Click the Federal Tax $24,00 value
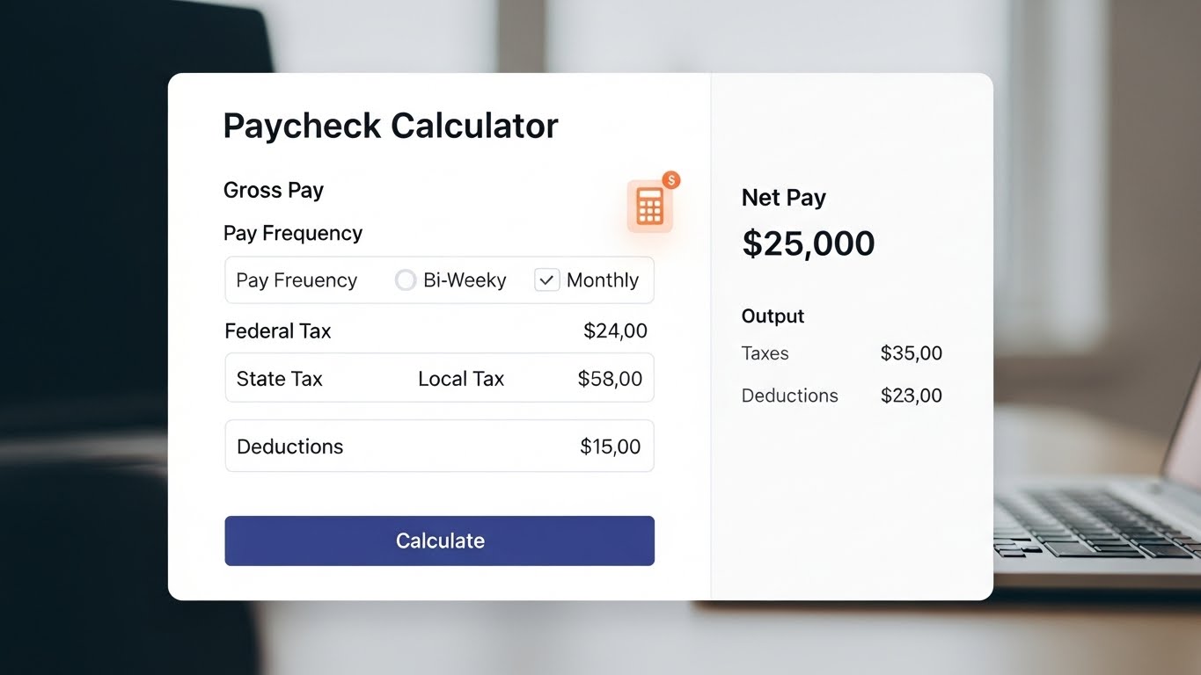Image resolution: width=1201 pixels, height=675 pixels. click(x=615, y=331)
